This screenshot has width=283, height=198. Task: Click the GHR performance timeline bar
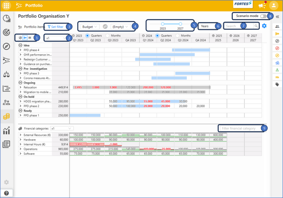(x=167, y=54)
